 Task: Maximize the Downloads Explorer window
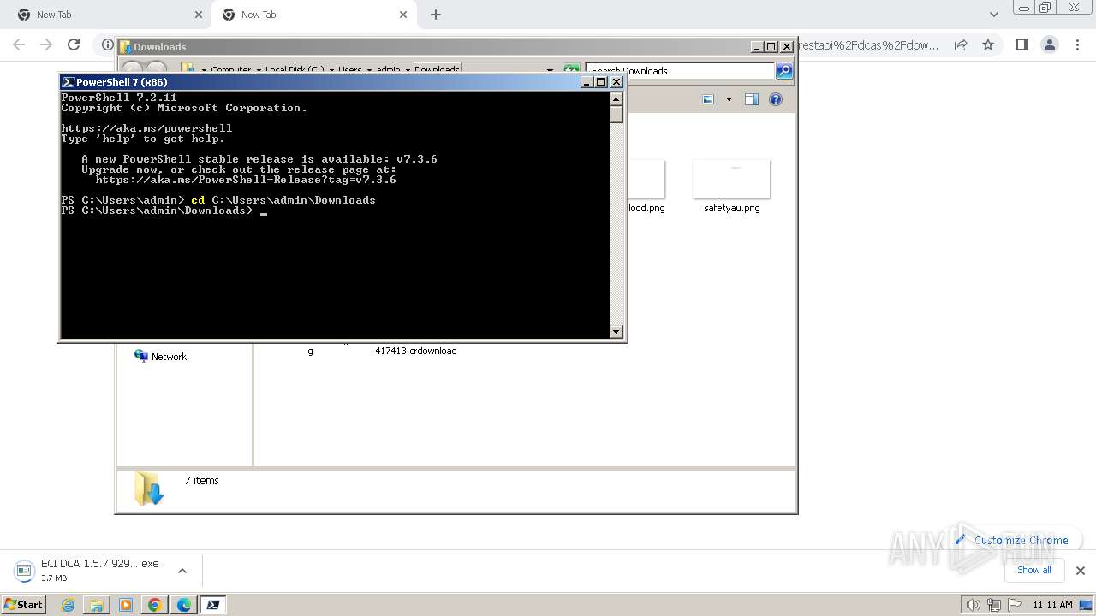point(771,47)
